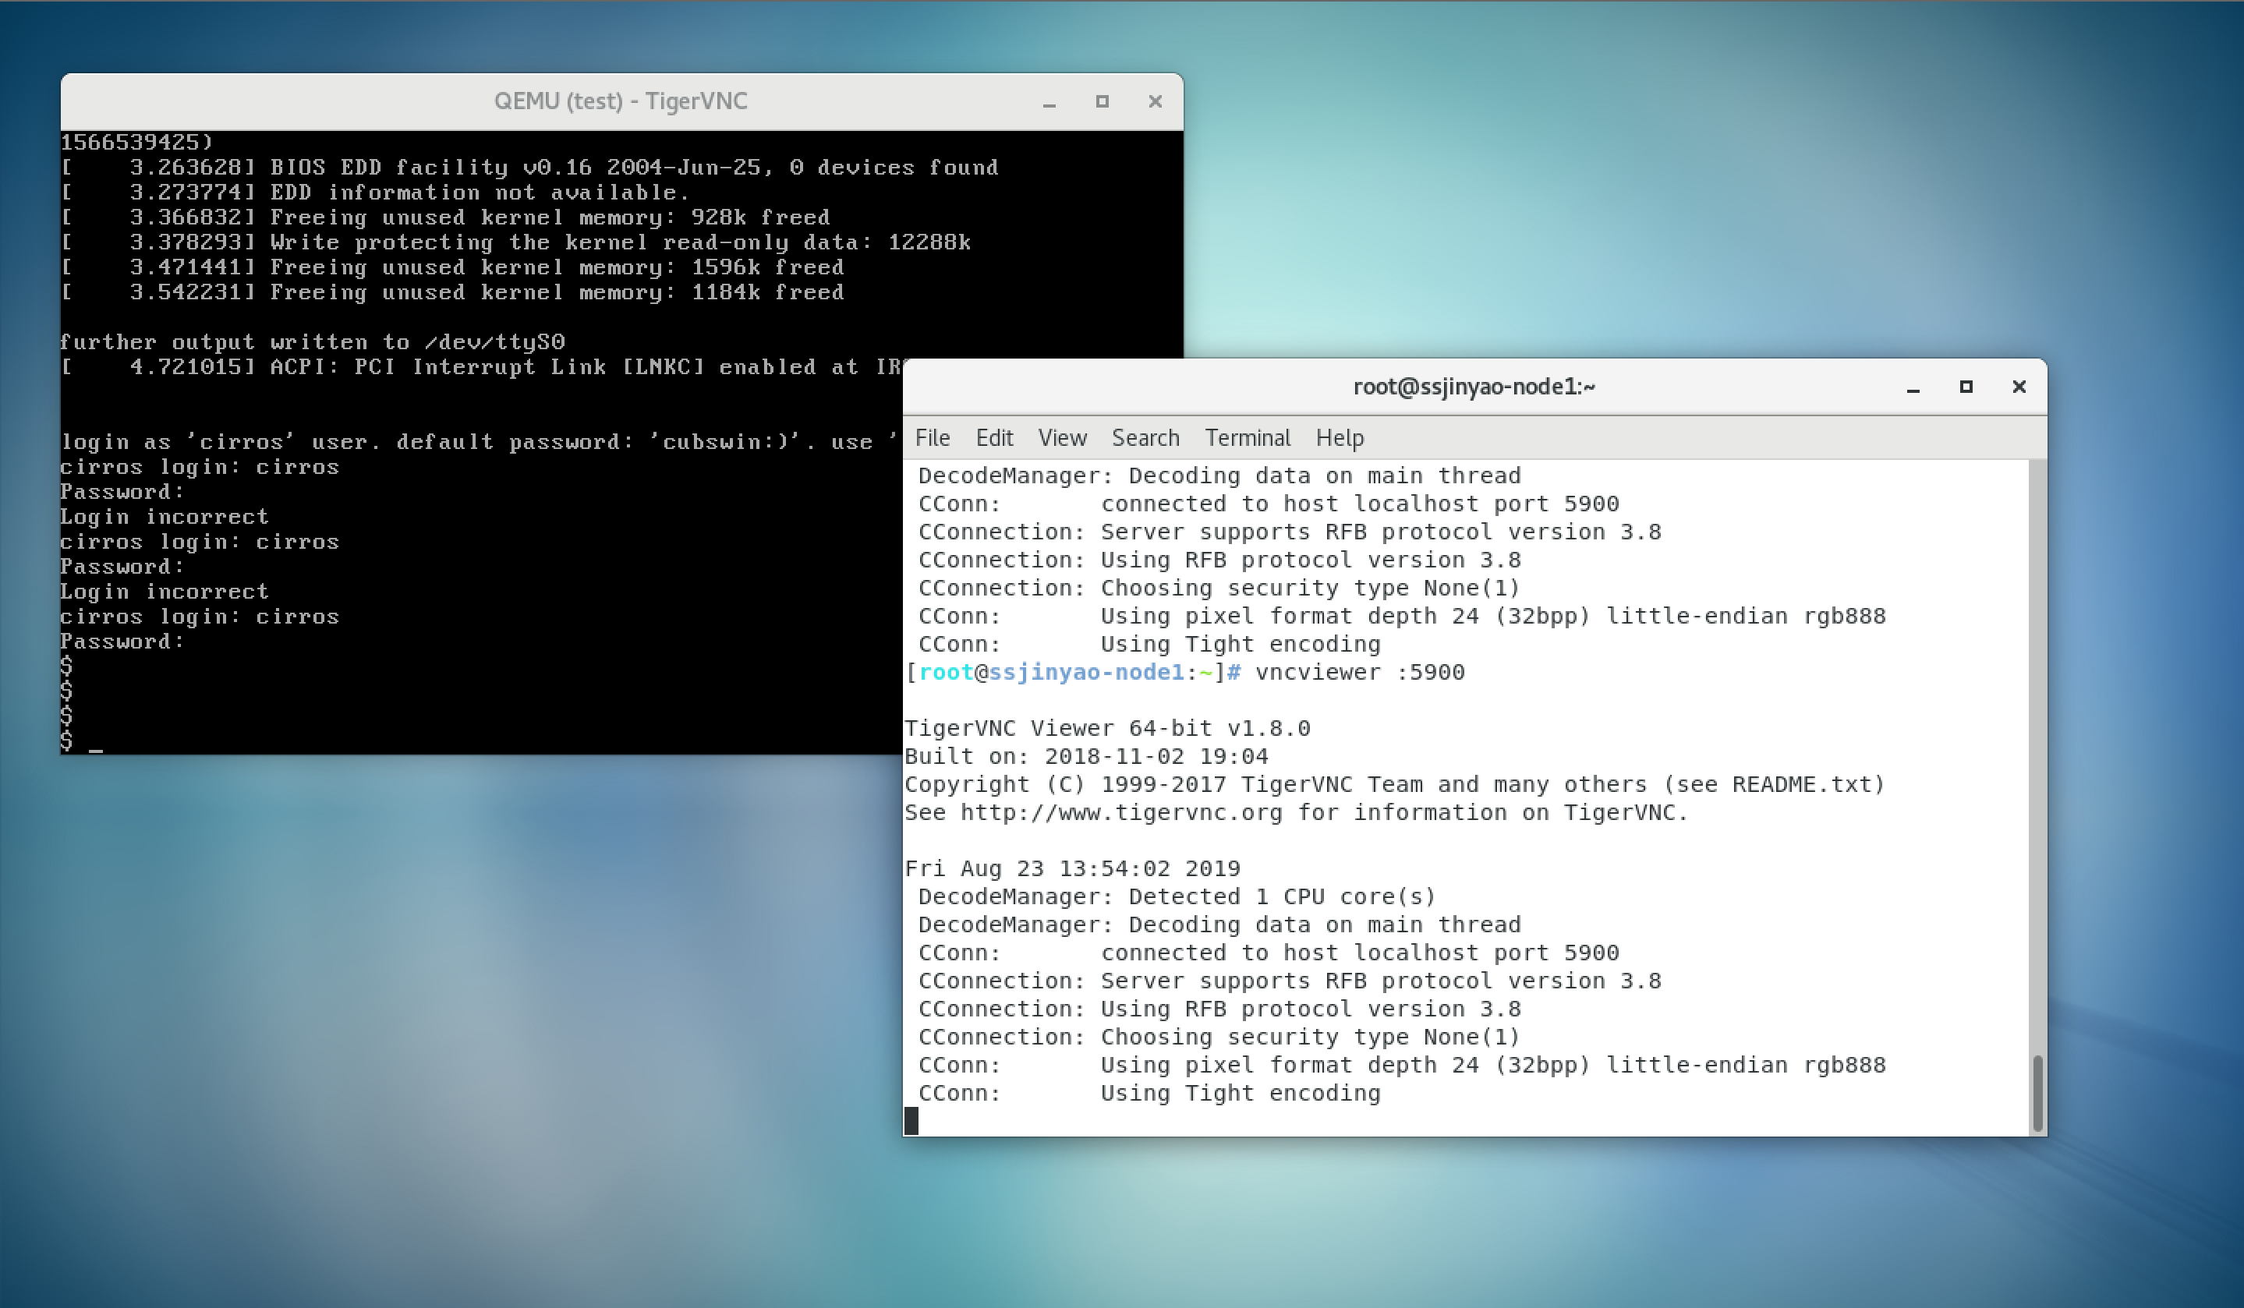Click 'Write protecting the kernel read-only data' line

(515, 242)
